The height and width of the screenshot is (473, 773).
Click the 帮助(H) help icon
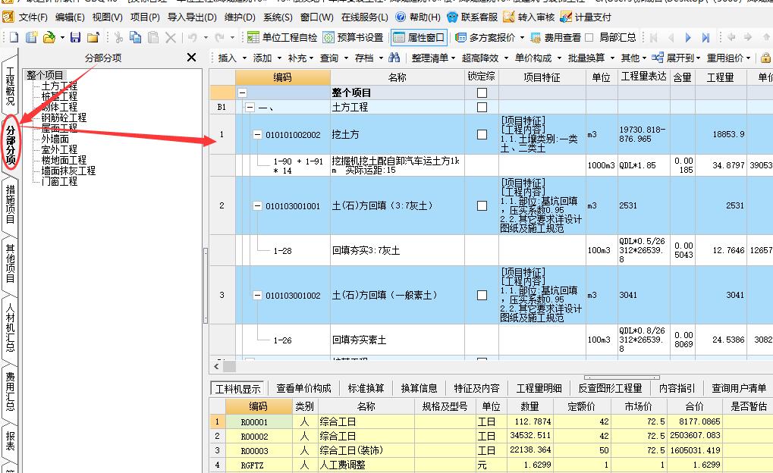(x=401, y=17)
